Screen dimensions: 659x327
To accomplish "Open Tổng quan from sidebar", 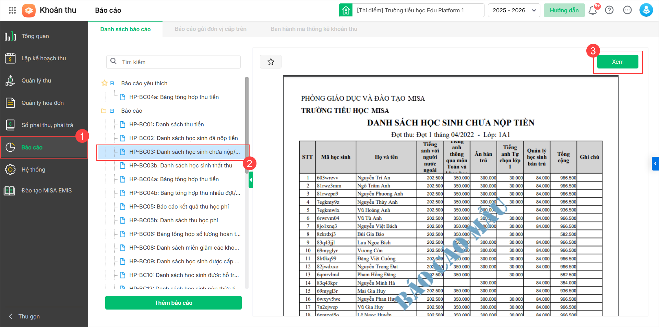I will (35, 36).
